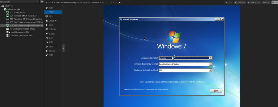Open the Time and currency format dropdown
The image size is (278, 107).
[211, 64]
